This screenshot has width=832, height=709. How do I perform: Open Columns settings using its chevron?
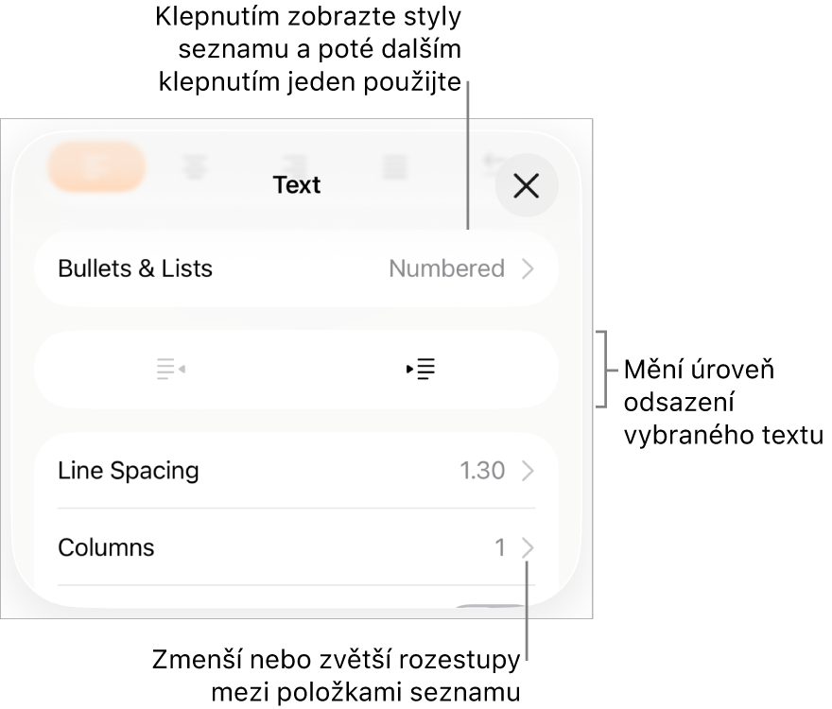(x=529, y=547)
